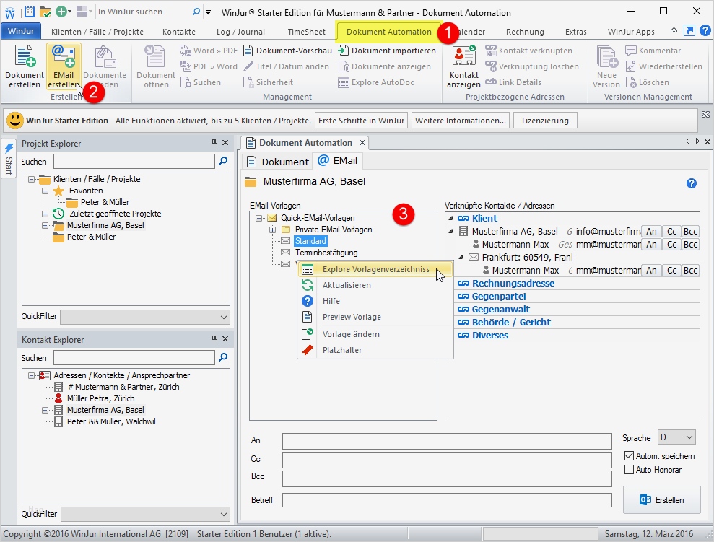Switch to the Kontakte ribbon tab
Viewport: 714px width, 542px height.
(178, 32)
